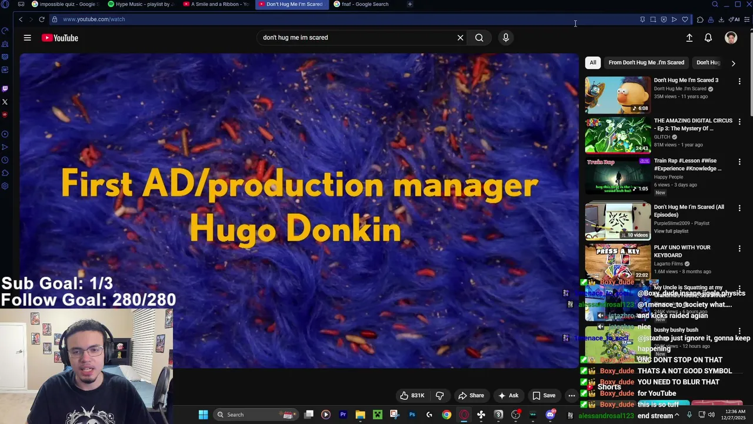Switch to Impossible quiz Google tab

coord(65,4)
